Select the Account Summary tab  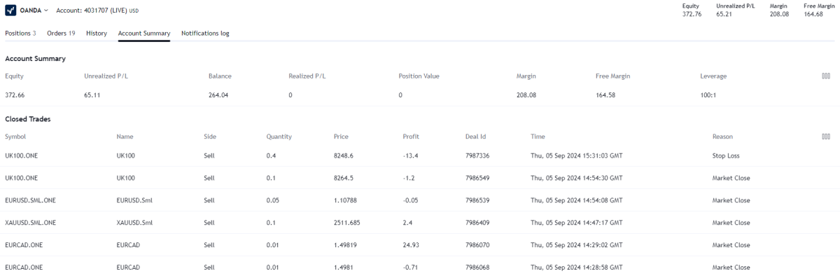pyautogui.click(x=144, y=33)
